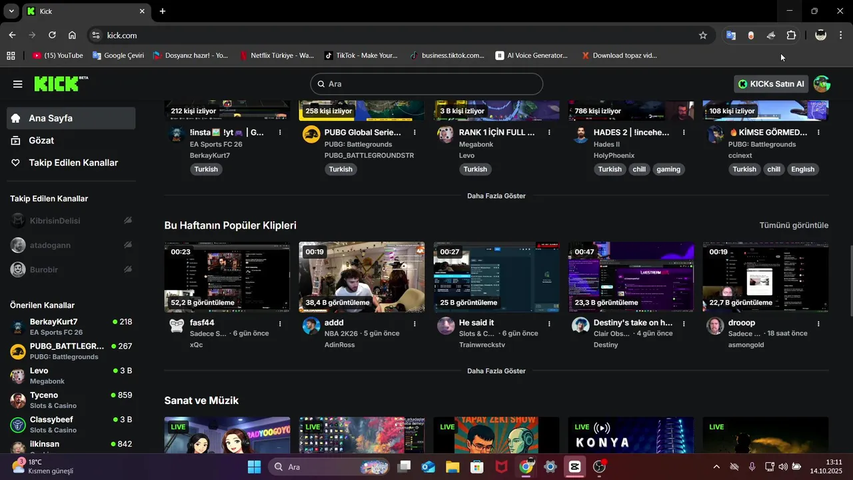Open Chrome tab search dropdown
The height and width of the screenshot is (480, 853).
click(x=11, y=11)
